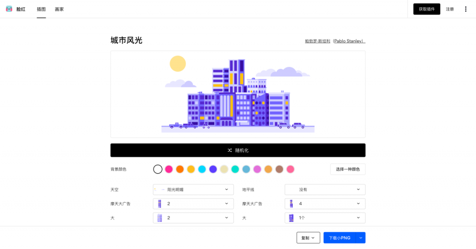Open left 摩天大广告 dropdown showing 2

pyautogui.click(x=193, y=204)
